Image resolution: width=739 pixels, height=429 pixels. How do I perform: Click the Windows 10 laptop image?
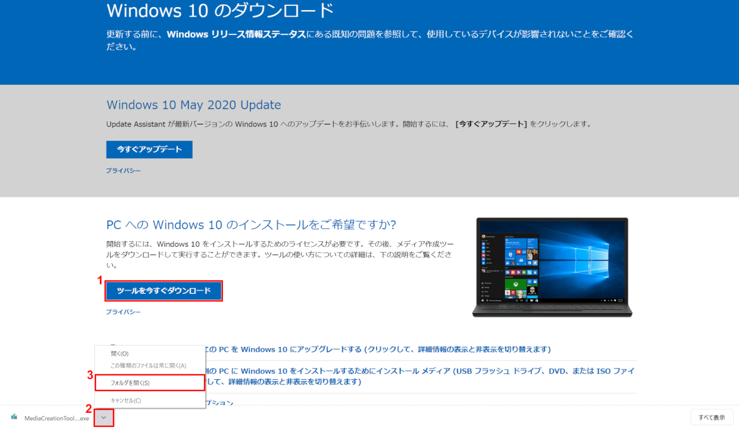coord(552,267)
